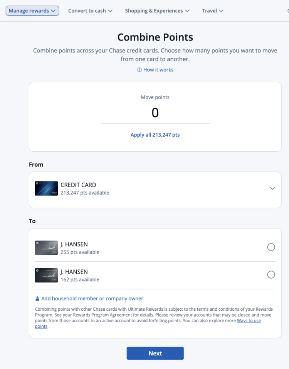
Task: Expand the From card chevron
Action: (x=272, y=189)
